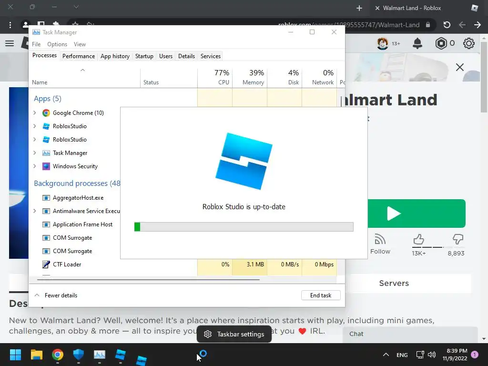Open the Roblox notifications bell
This screenshot has height=366, width=488.
[x=417, y=43]
